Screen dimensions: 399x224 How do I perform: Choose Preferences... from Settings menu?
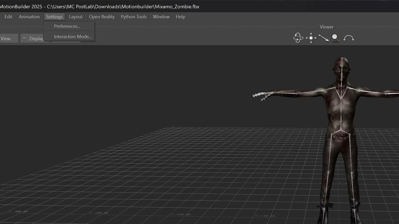tap(69, 26)
